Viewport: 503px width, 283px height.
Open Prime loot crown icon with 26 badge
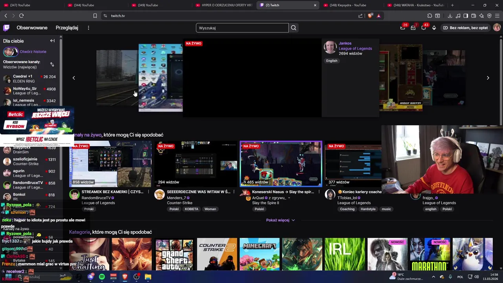(403, 28)
